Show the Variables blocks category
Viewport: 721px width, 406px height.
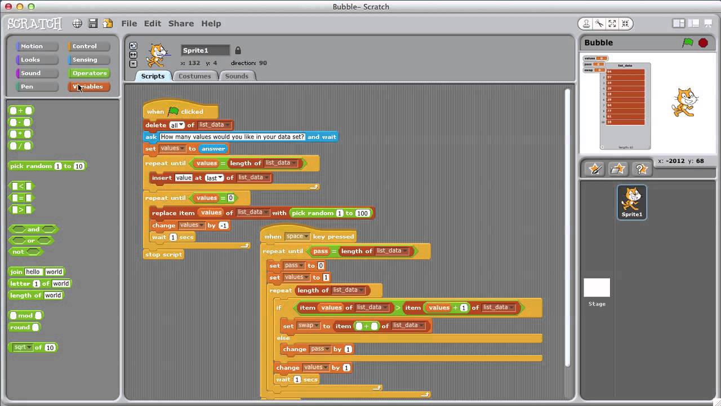click(x=89, y=87)
